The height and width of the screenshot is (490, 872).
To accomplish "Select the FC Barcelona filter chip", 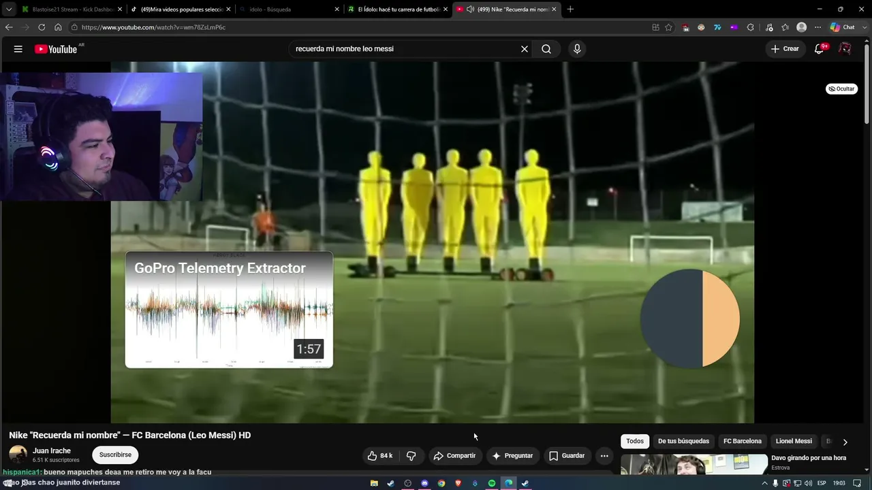I will coord(743,441).
